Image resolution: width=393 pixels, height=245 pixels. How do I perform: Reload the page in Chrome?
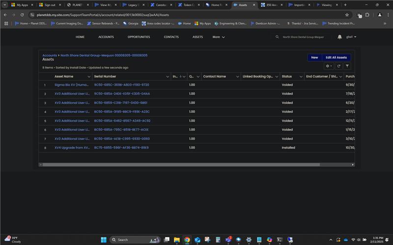(x=22, y=15)
